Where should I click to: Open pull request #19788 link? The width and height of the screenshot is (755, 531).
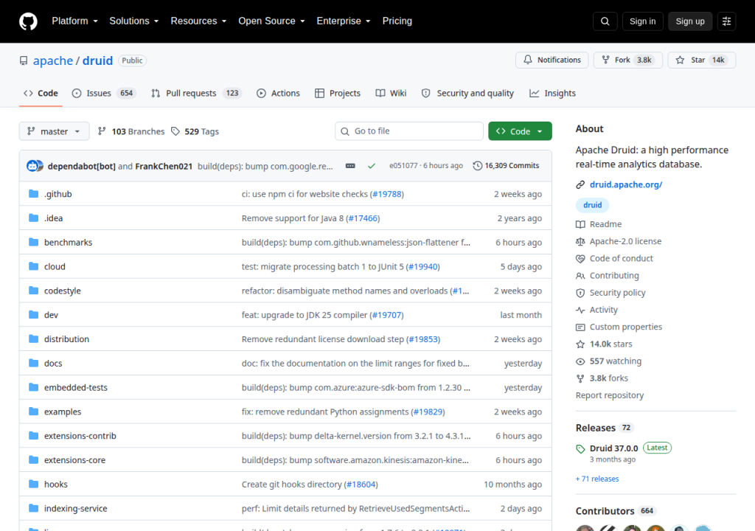[387, 194]
